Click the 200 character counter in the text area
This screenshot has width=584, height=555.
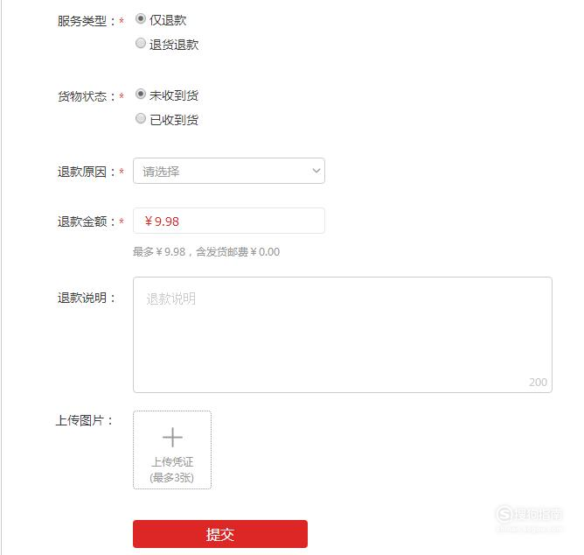click(x=538, y=383)
